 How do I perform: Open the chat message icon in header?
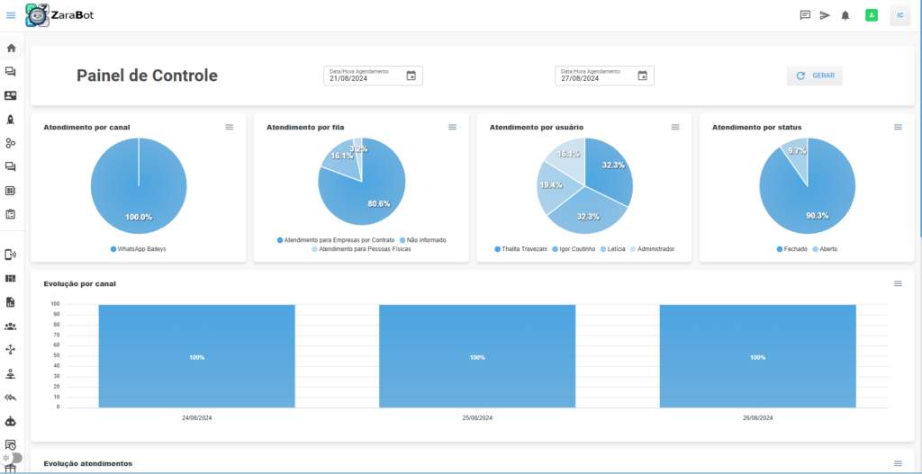[805, 15]
